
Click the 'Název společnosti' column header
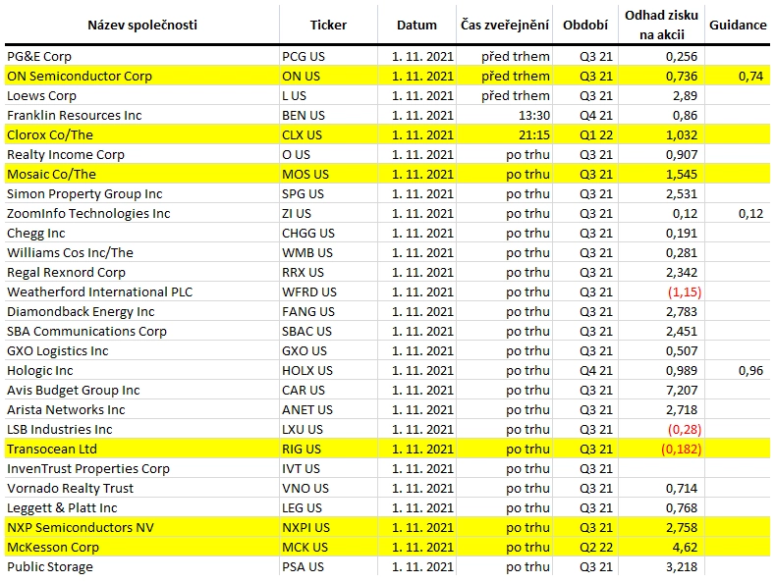coord(142,26)
